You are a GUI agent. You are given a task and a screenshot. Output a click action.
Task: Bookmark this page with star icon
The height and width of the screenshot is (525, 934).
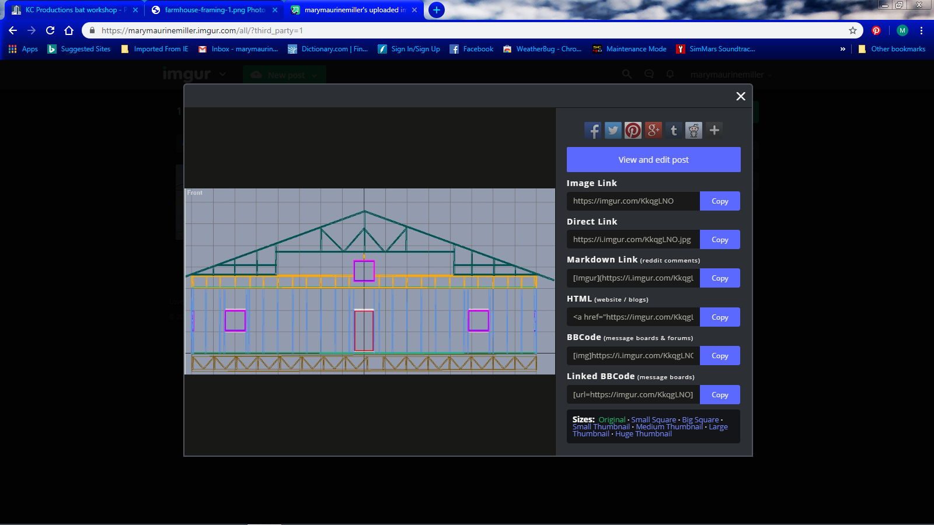[853, 30]
